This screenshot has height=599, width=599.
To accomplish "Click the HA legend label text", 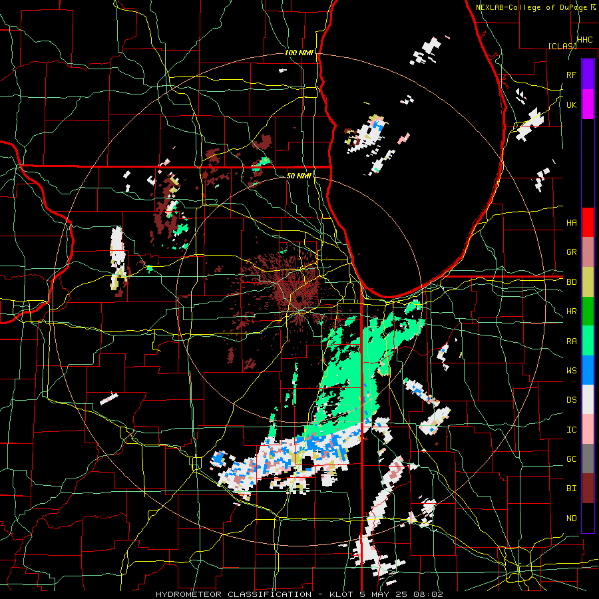I will click(571, 222).
